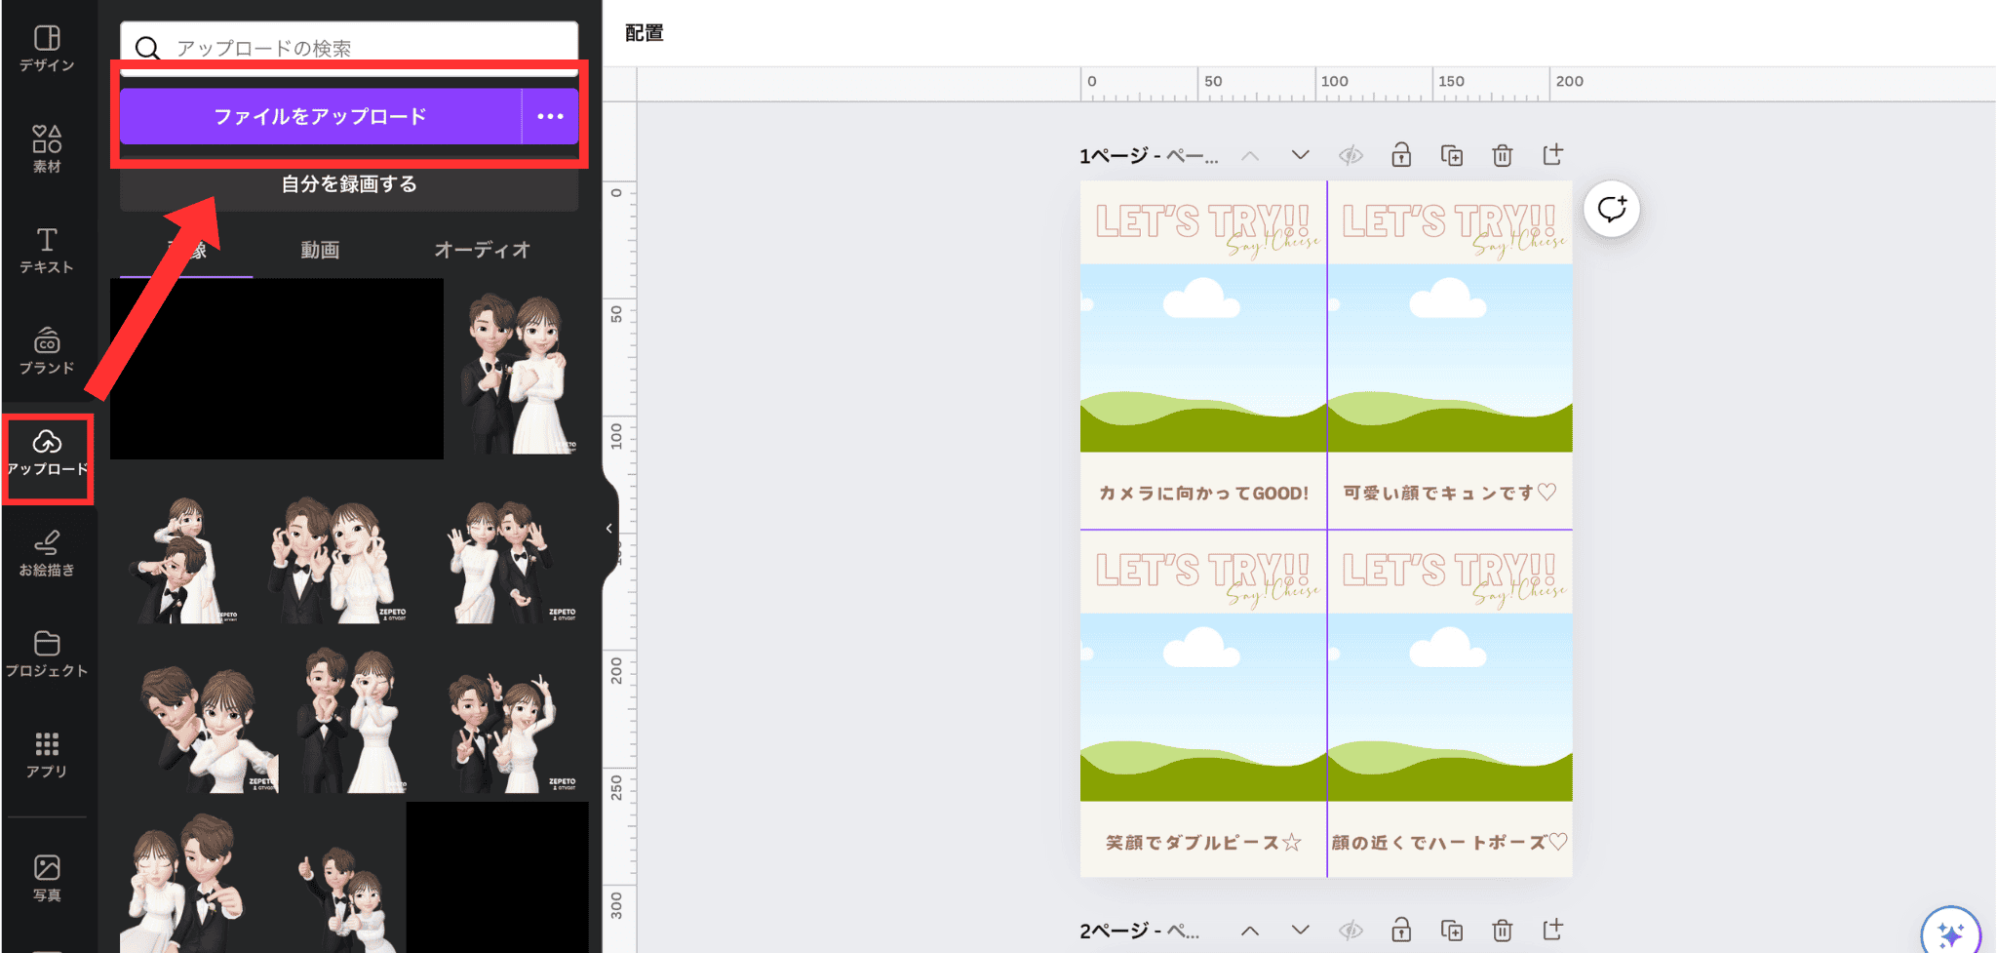The image size is (1997, 953).
Task: Open the プロジェクト folder panel
Action: [x=47, y=654]
